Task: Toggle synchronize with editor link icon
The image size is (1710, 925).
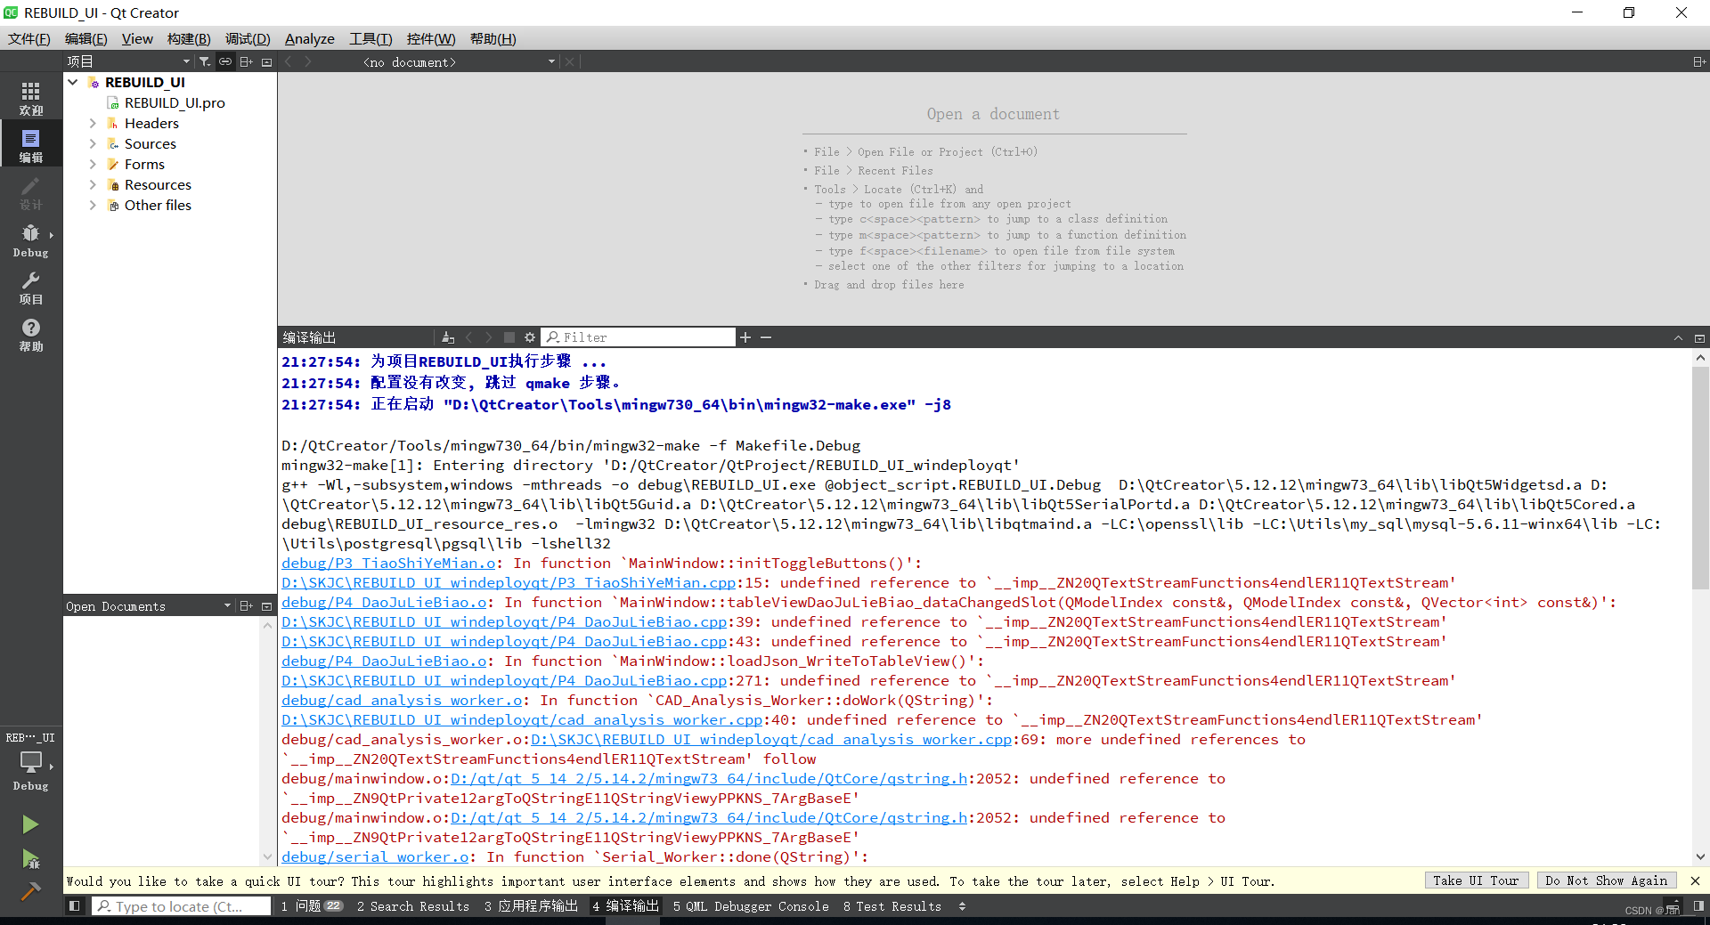Action: (x=225, y=61)
